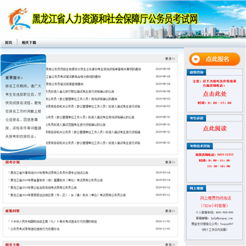Open 公务员考试录用违纪违规行为处理办法
The image size is (246, 246).
coord(35,229)
